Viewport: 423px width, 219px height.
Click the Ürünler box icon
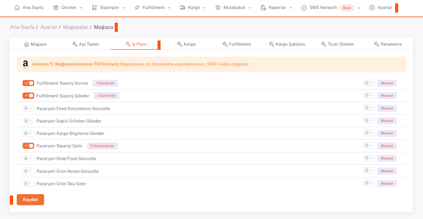click(56, 8)
